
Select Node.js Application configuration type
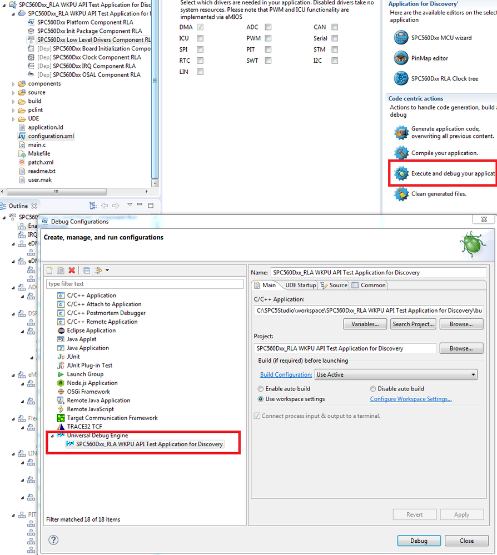coord(87,383)
